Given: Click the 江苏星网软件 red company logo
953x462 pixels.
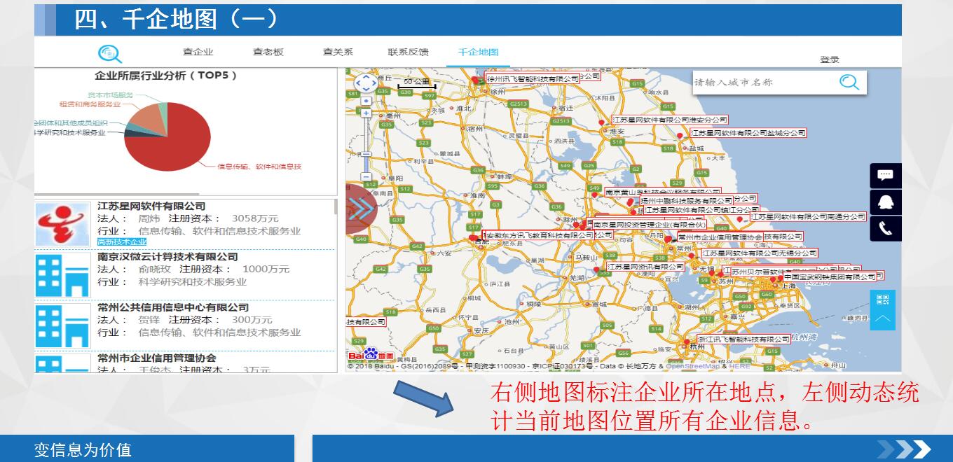Looking at the screenshot, I should [x=63, y=224].
